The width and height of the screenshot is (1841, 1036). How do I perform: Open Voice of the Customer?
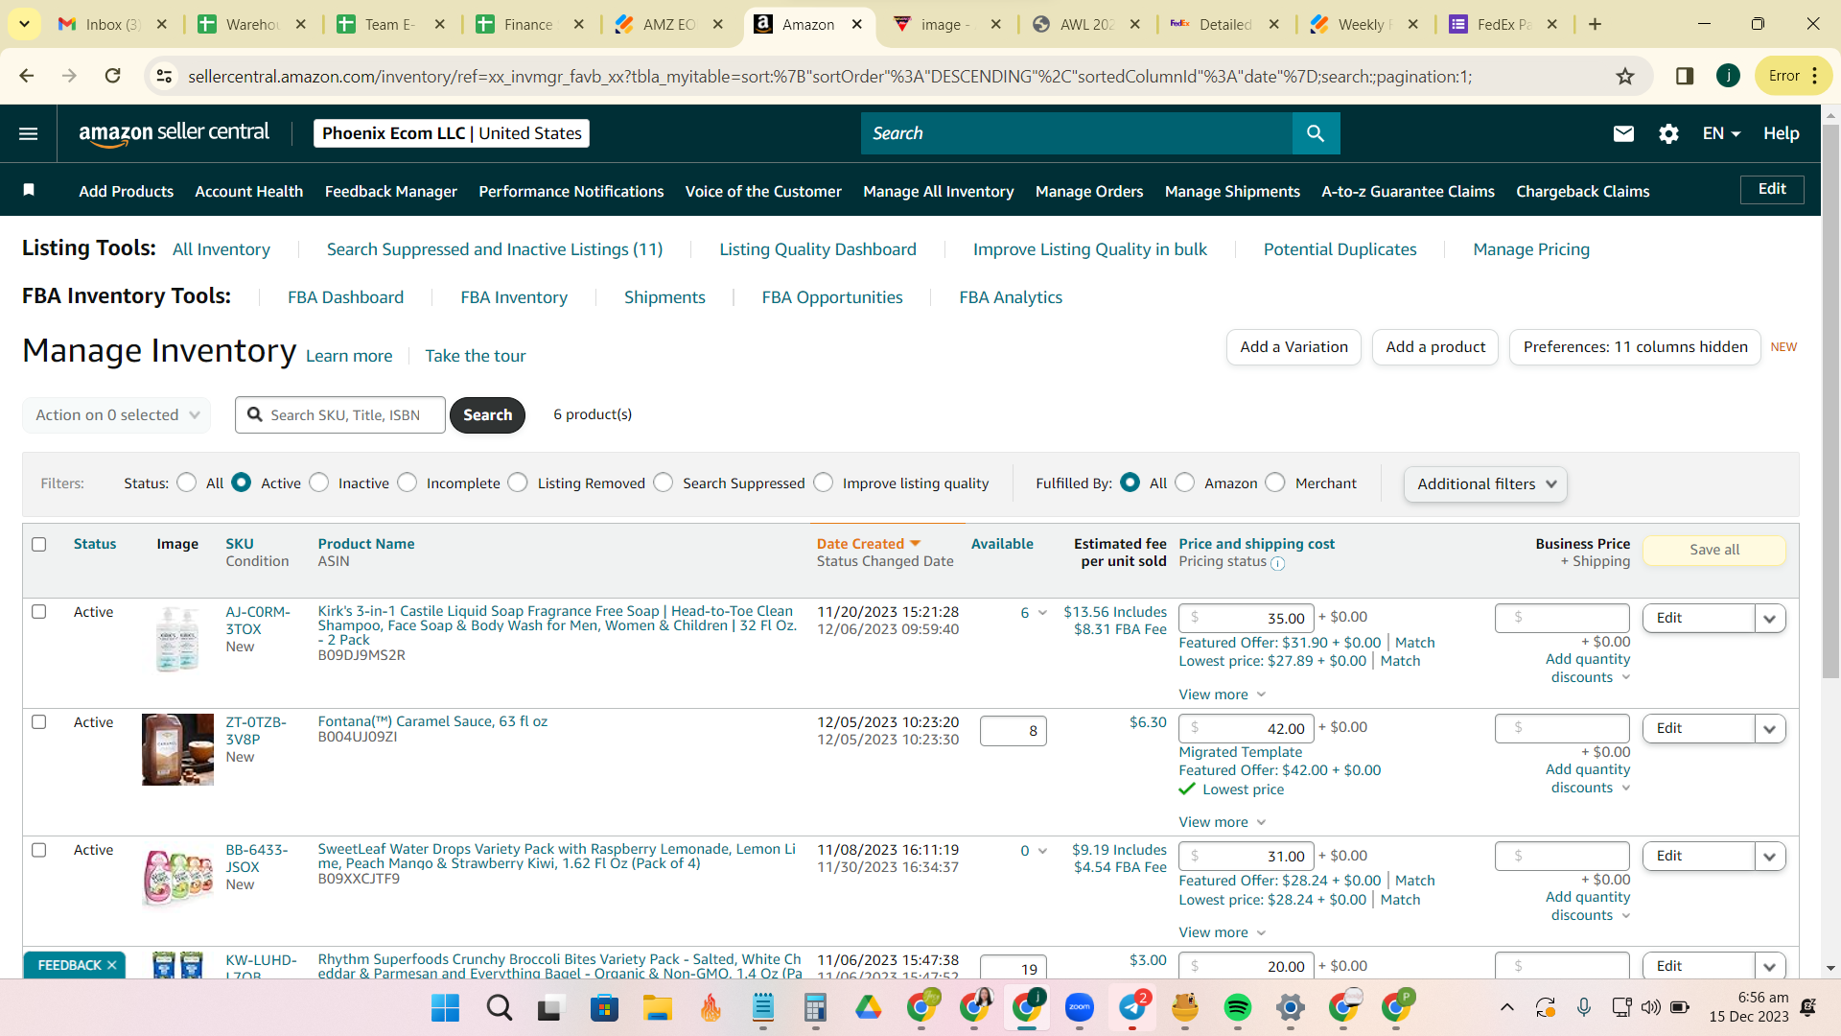(x=763, y=191)
